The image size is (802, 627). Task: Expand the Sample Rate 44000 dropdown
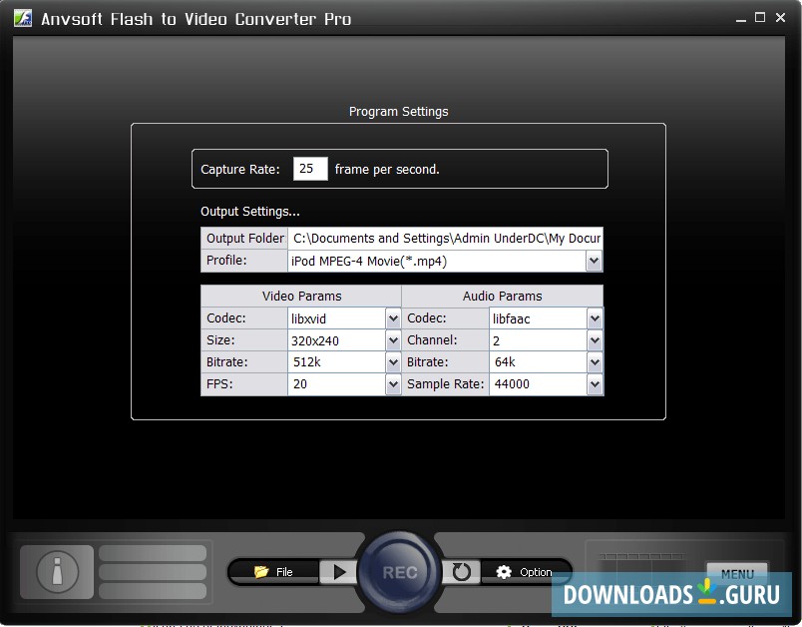[595, 384]
